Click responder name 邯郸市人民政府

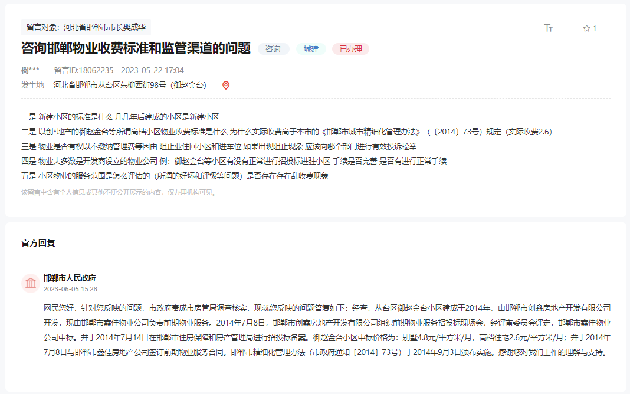point(70,278)
